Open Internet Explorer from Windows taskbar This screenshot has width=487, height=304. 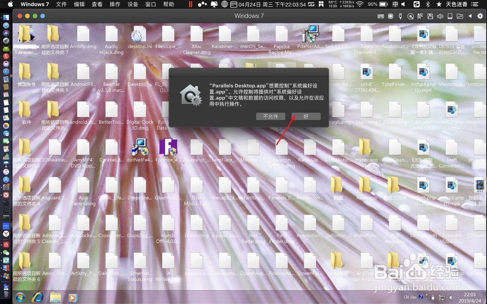tap(38, 297)
